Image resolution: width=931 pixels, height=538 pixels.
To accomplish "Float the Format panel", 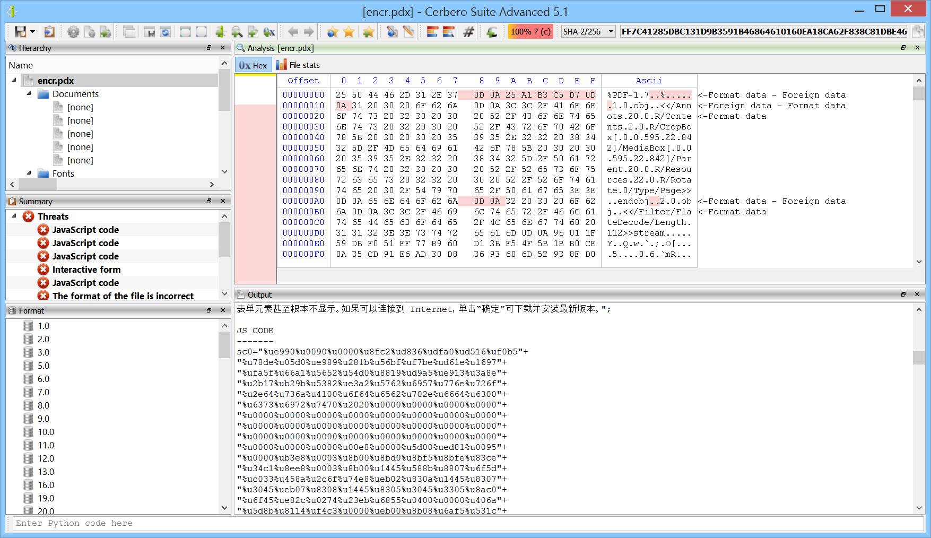I will click(x=209, y=310).
